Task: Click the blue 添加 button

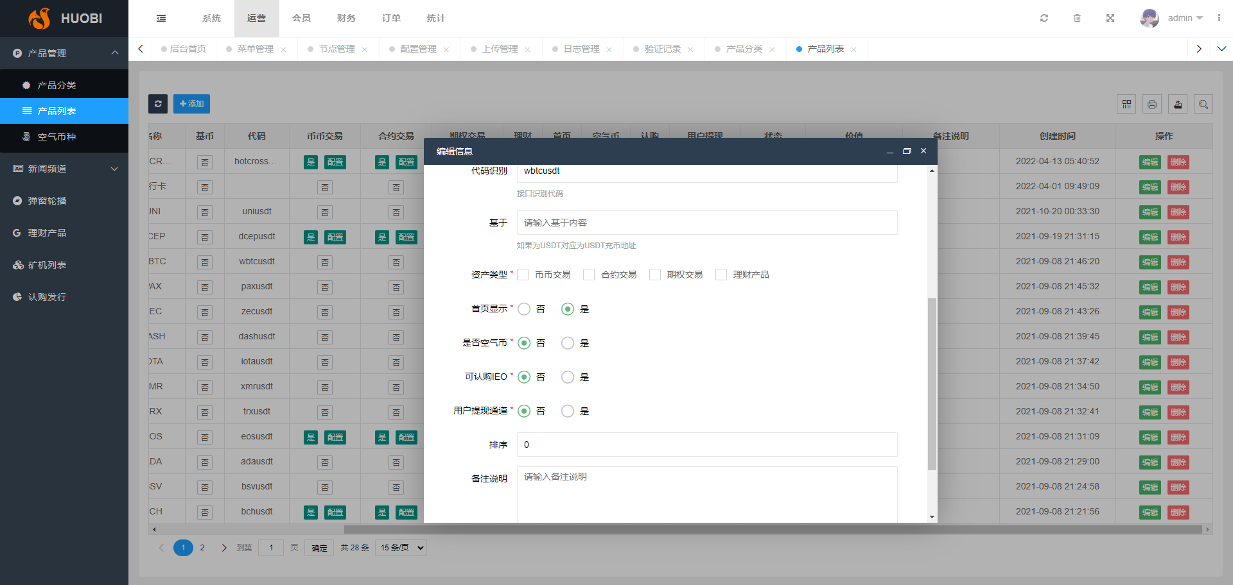Action: click(x=191, y=104)
